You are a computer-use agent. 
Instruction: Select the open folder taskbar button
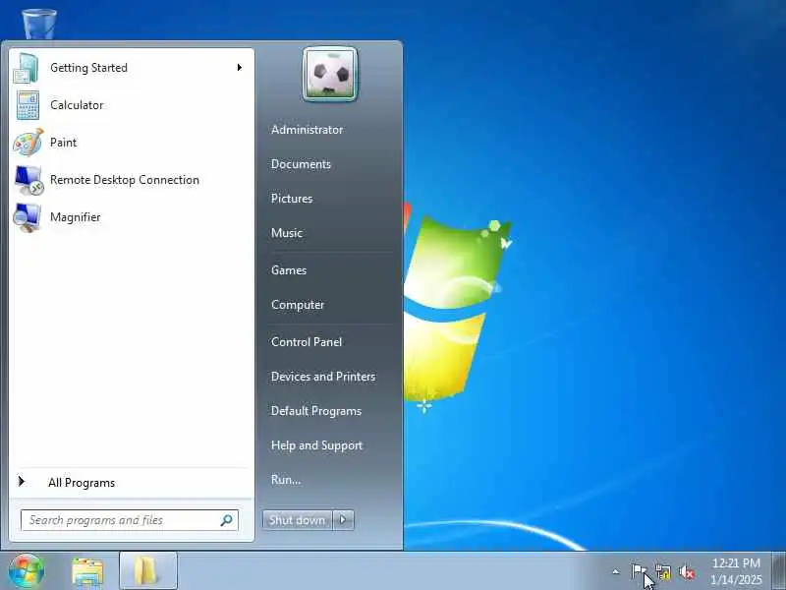click(x=148, y=570)
